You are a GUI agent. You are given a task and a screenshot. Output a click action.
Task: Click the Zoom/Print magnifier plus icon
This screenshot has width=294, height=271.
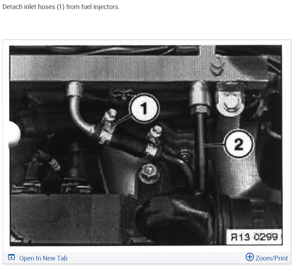[x=250, y=257]
